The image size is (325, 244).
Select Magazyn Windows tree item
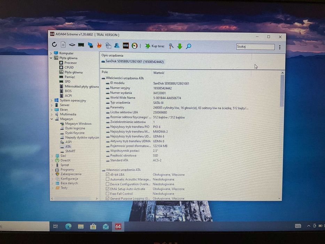point(78,124)
